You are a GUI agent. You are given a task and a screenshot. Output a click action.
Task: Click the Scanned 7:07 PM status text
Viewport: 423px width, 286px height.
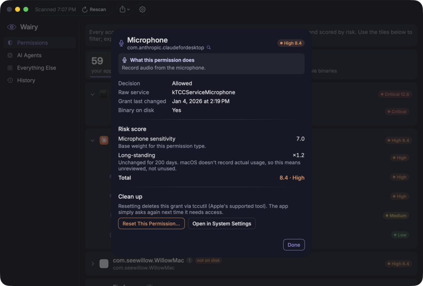[x=55, y=9]
